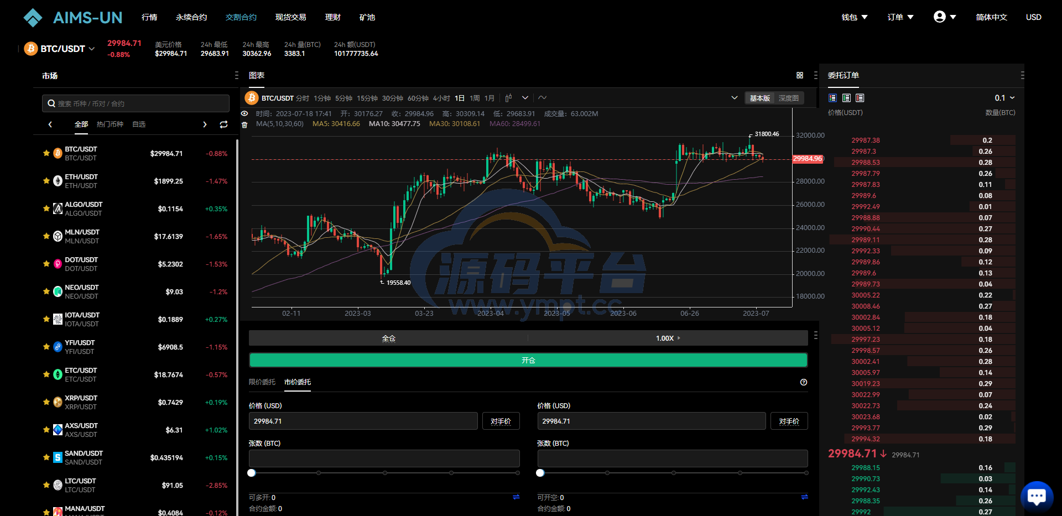Open 永续合约 in the top navigation
1062x516 pixels.
click(x=191, y=17)
